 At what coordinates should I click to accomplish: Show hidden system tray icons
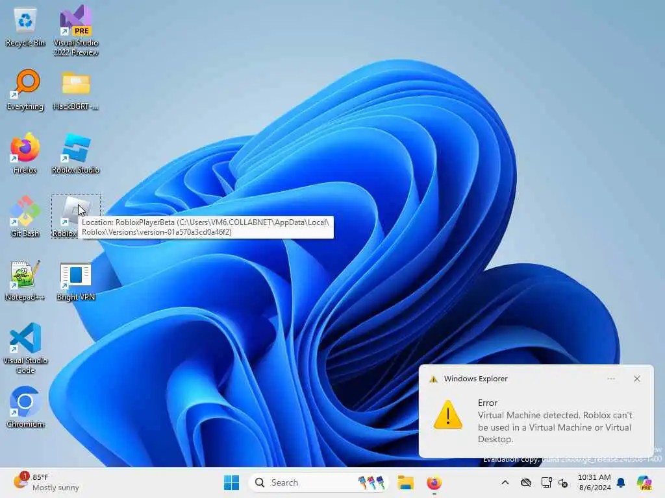[505, 482]
